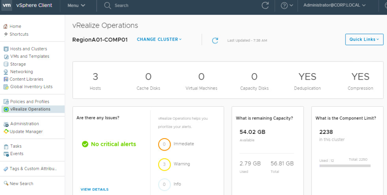The height and width of the screenshot is (195, 387).
Task: Click the Immediate alerts count circle
Action: click(164, 144)
